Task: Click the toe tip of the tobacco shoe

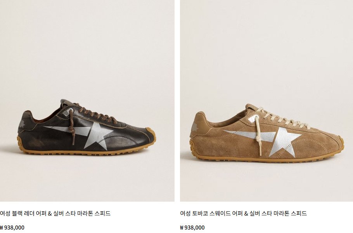Action: point(339,143)
